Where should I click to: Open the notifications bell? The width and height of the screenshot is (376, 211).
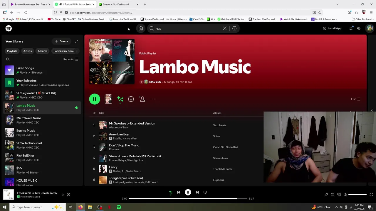point(351,28)
